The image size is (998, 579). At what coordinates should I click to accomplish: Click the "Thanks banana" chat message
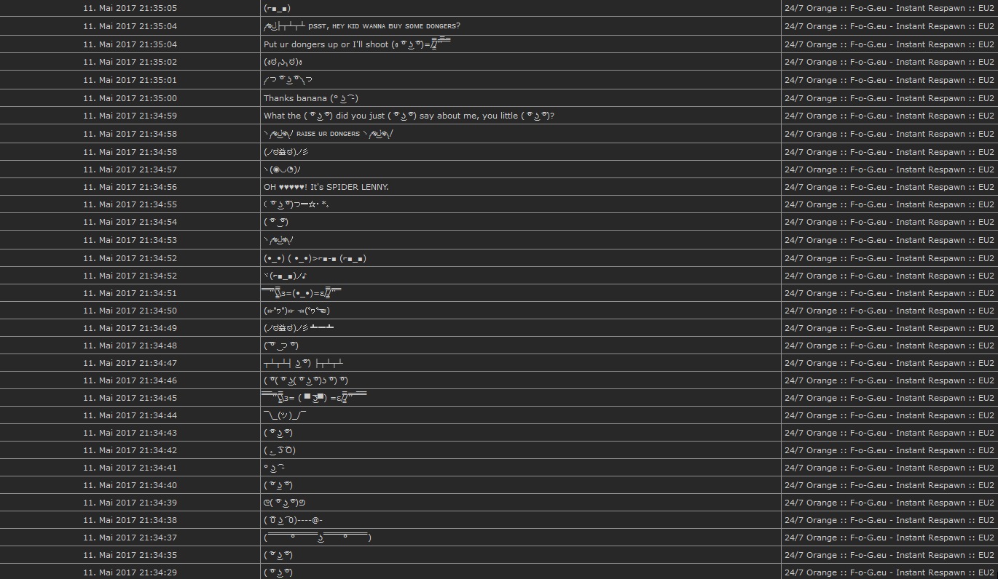click(x=310, y=98)
